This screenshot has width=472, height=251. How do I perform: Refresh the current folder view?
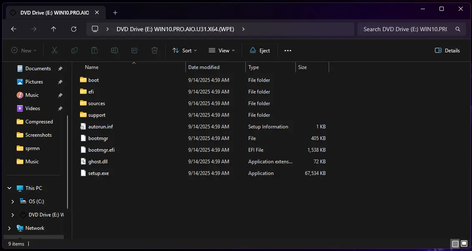[x=73, y=29]
